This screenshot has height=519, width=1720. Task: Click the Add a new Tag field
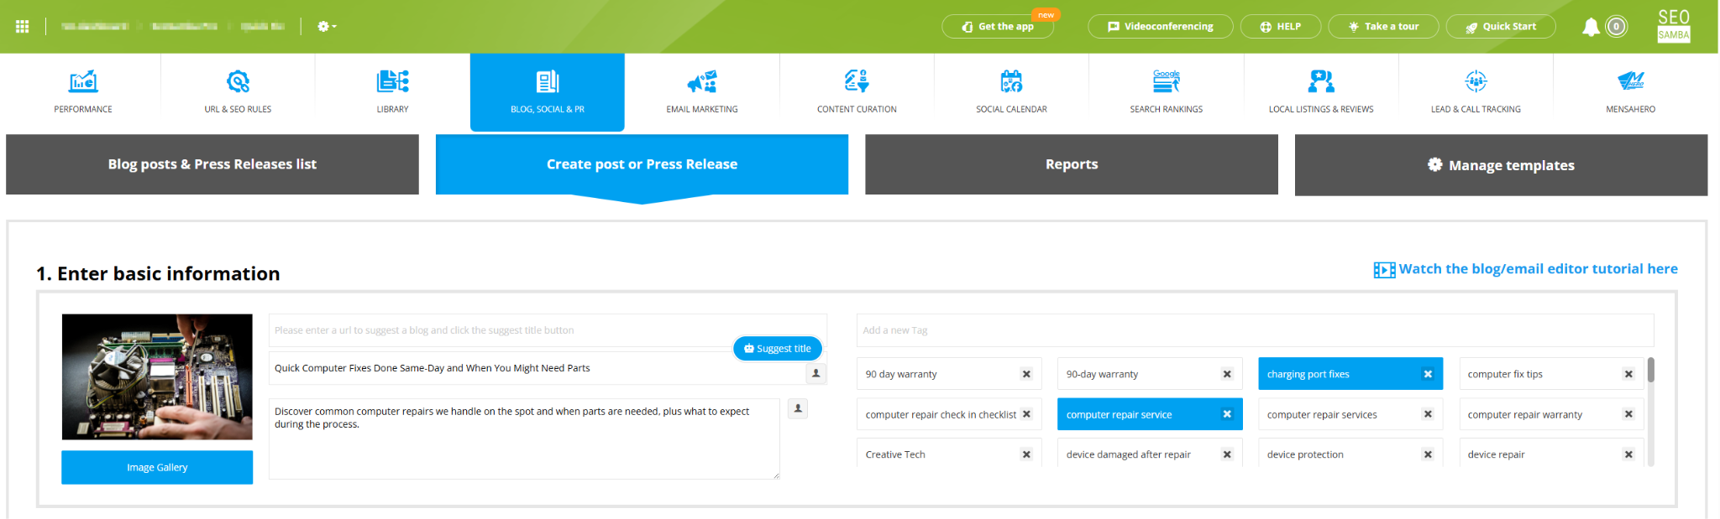coord(1255,330)
